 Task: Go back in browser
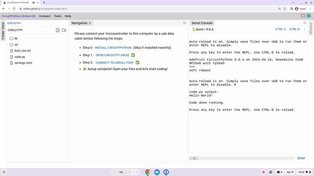click(x=3, y=9)
